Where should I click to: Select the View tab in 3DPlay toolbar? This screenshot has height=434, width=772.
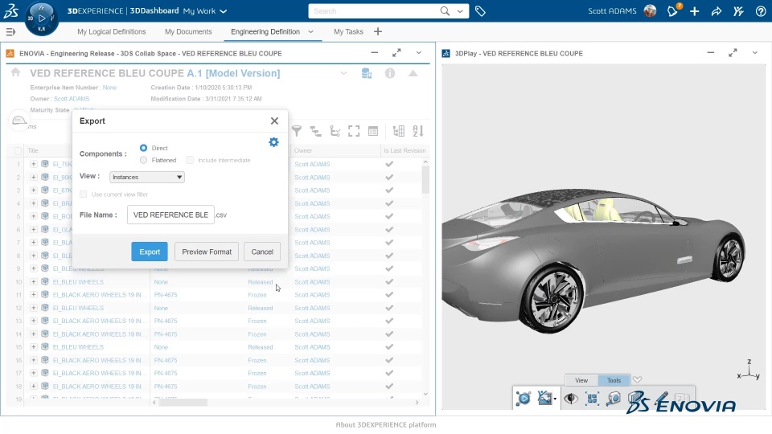581,380
